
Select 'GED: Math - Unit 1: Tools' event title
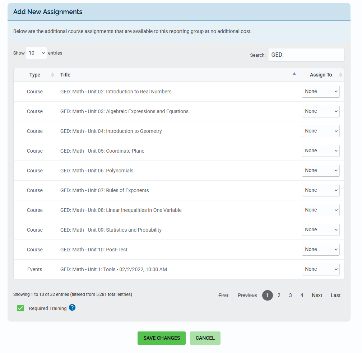coord(113,269)
